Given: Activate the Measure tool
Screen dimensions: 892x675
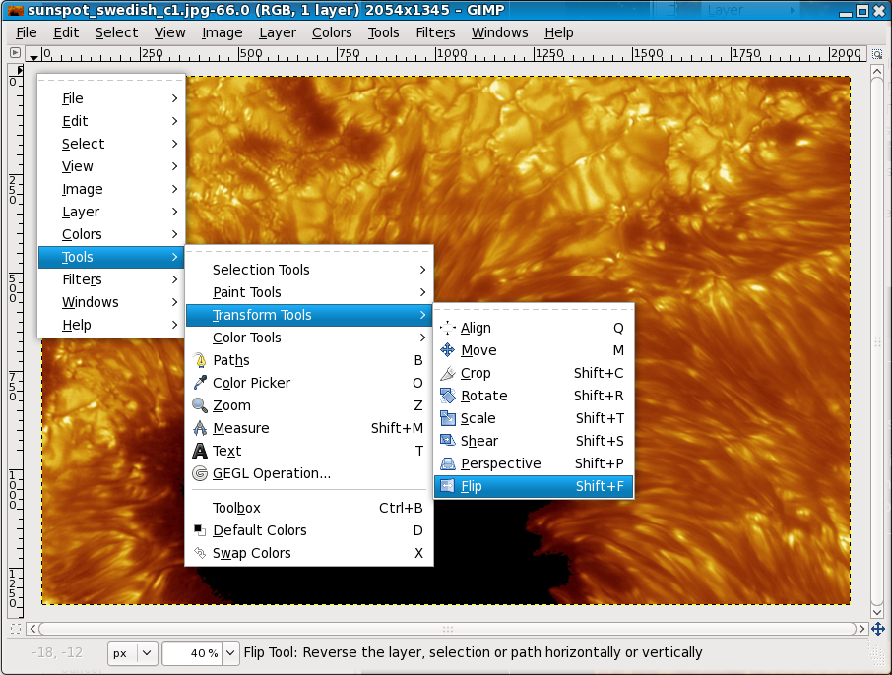Looking at the screenshot, I should point(240,428).
